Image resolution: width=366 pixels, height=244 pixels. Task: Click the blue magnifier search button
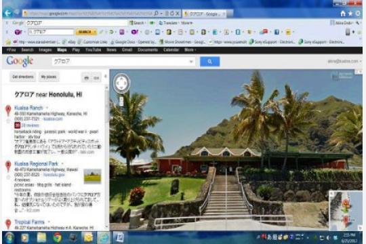tap(209, 62)
